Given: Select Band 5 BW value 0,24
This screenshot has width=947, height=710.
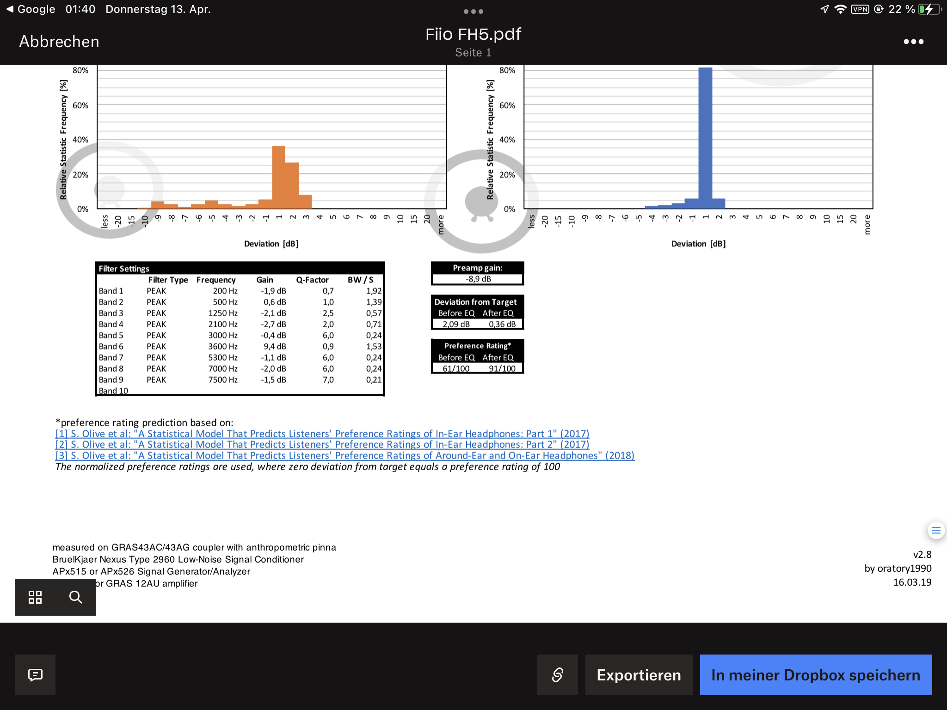Looking at the screenshot, I should [x=374, y=335].
